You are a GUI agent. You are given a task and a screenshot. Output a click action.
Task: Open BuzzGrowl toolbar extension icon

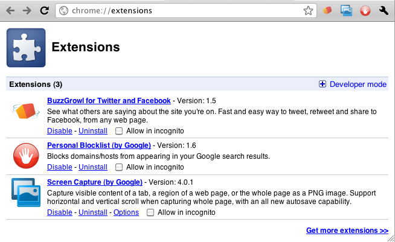(x=328, y=10)
